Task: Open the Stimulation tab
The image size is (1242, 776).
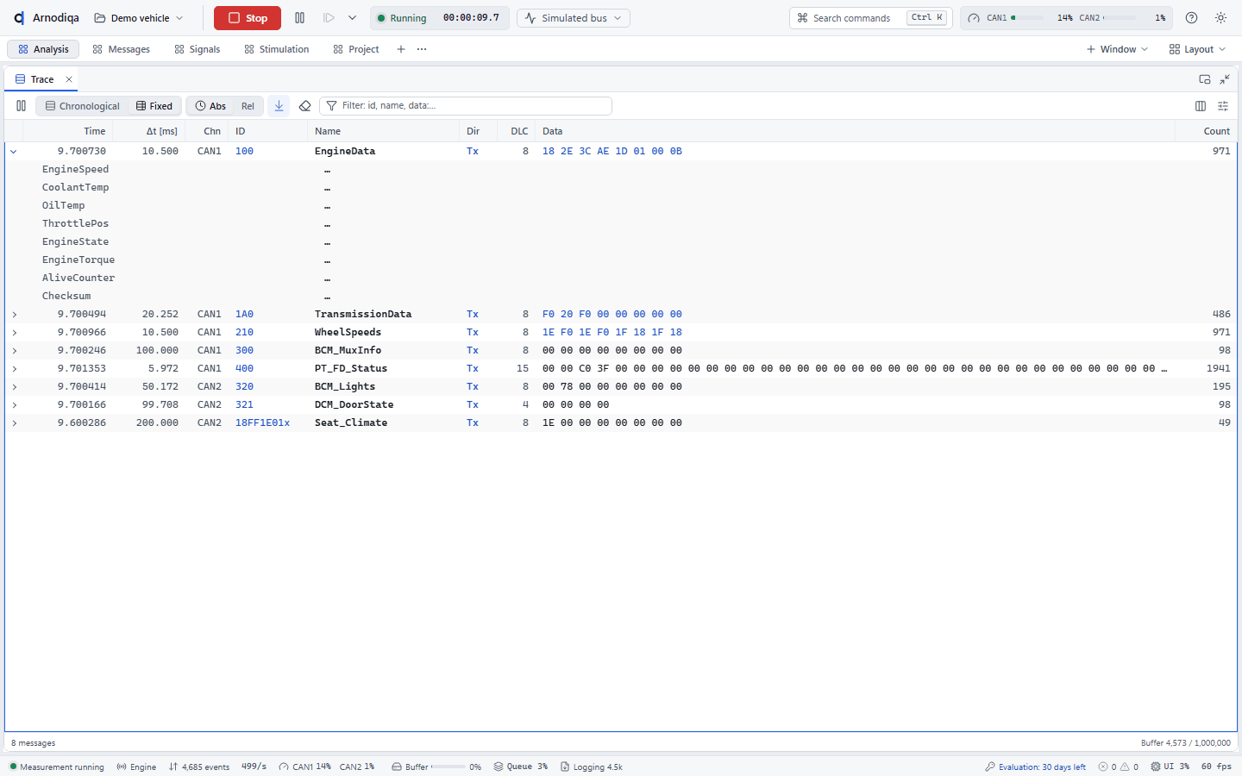Action: click(x=277, y=49)
